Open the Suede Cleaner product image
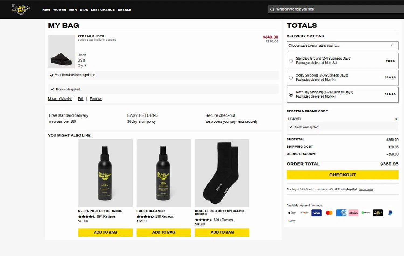This screenshot has width=404, height=256. click(163, 173)
